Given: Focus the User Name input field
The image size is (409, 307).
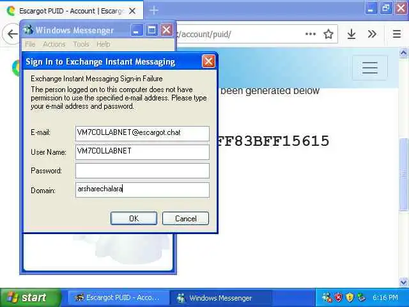Looking at the screenshot, I should 143,152.
